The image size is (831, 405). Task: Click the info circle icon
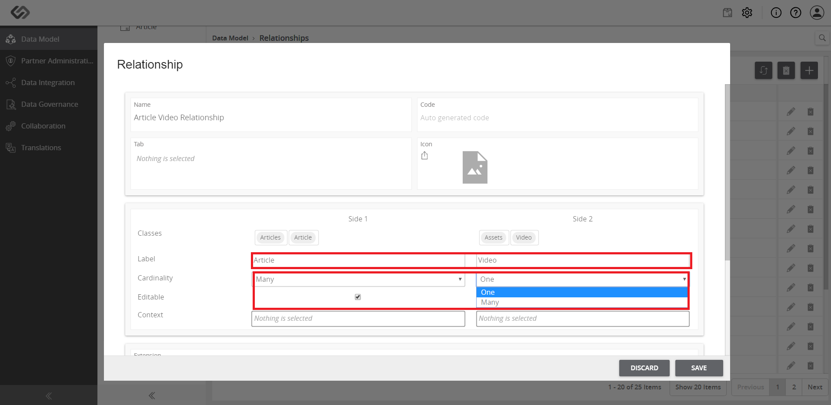[x=776, y=13]
